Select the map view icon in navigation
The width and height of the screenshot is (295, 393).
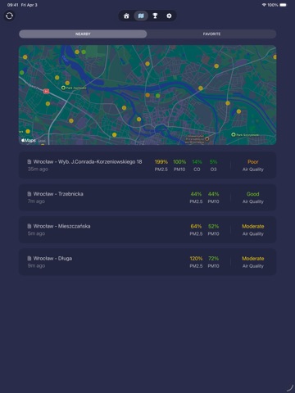[141, 16]
